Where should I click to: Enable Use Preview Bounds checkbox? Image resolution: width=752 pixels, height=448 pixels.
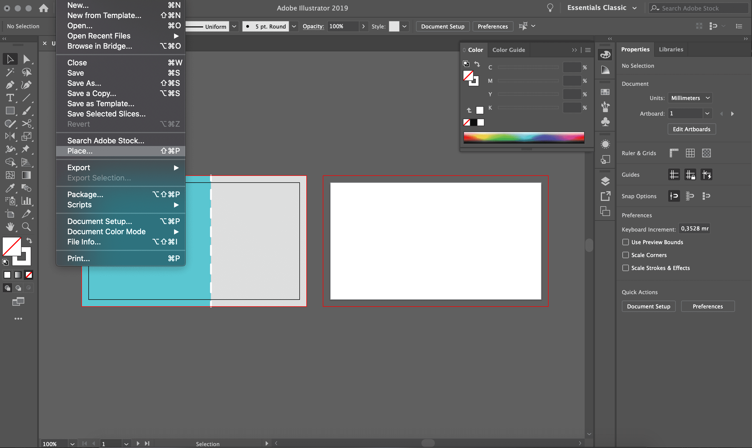626,242
